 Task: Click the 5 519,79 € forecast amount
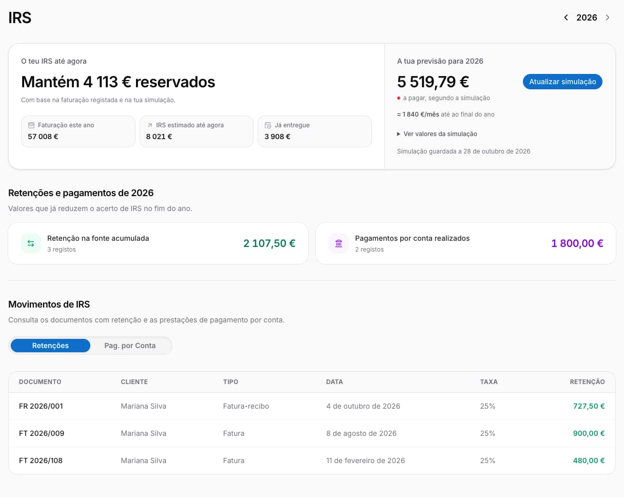coord(433,82)
